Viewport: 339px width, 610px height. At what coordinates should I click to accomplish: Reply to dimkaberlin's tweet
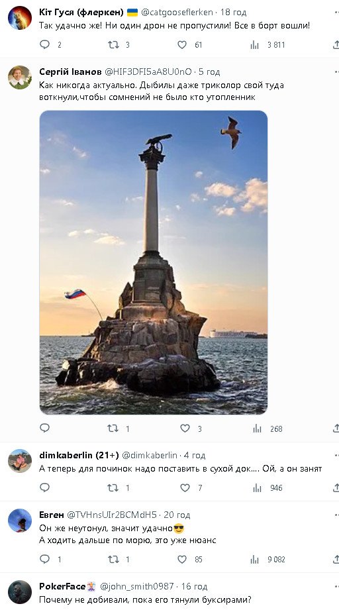point(45,487)
